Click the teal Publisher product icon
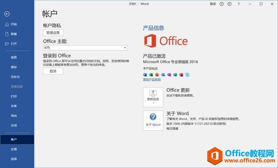The width and height of the screenshot is (278, 168). pyautogui.click(x=175, y=75)
